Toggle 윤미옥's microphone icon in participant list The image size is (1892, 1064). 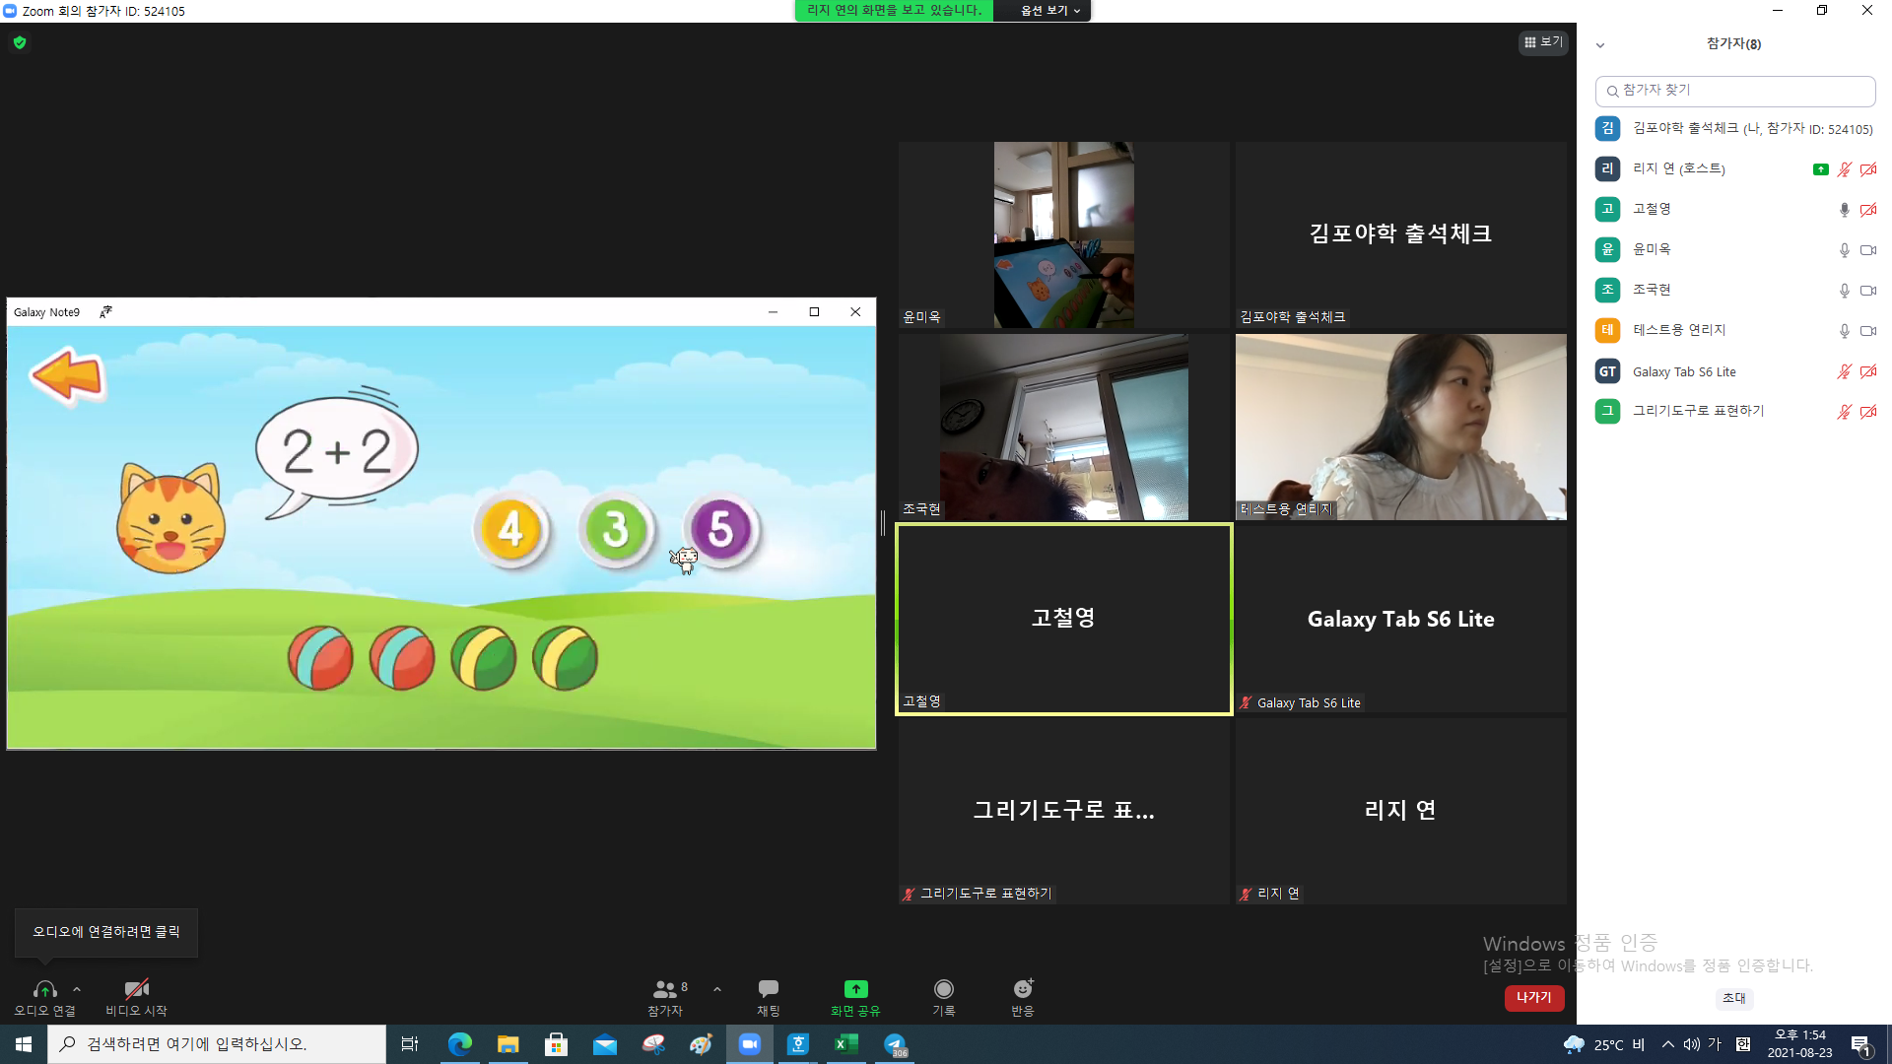coord(1844,250)
